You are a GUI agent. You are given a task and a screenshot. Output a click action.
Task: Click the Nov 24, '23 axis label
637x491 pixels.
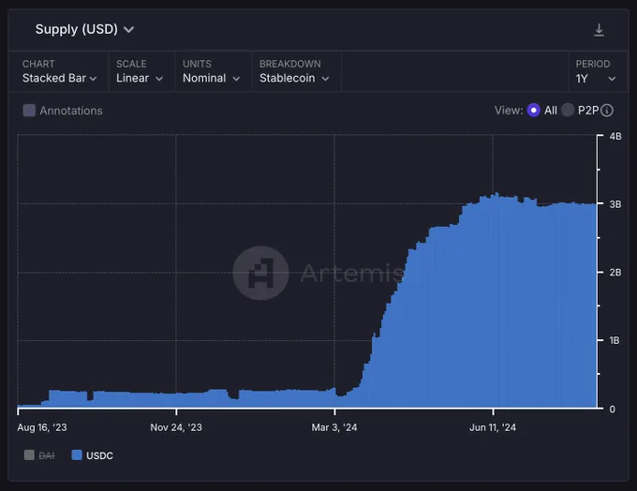176,427
